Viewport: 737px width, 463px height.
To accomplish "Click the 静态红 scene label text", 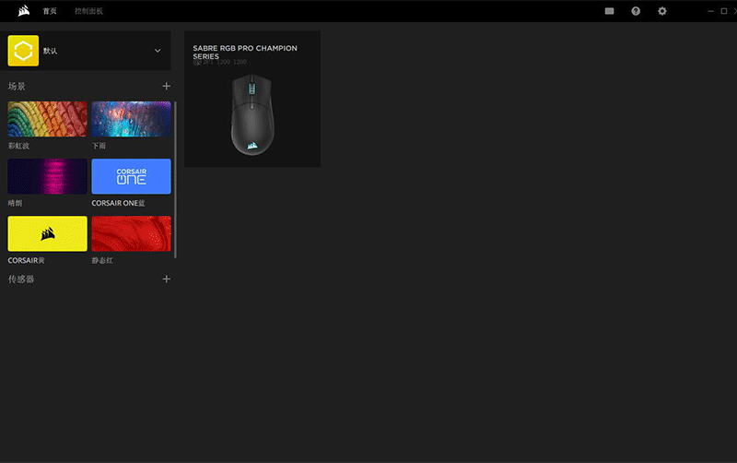I will pos(102,260).
